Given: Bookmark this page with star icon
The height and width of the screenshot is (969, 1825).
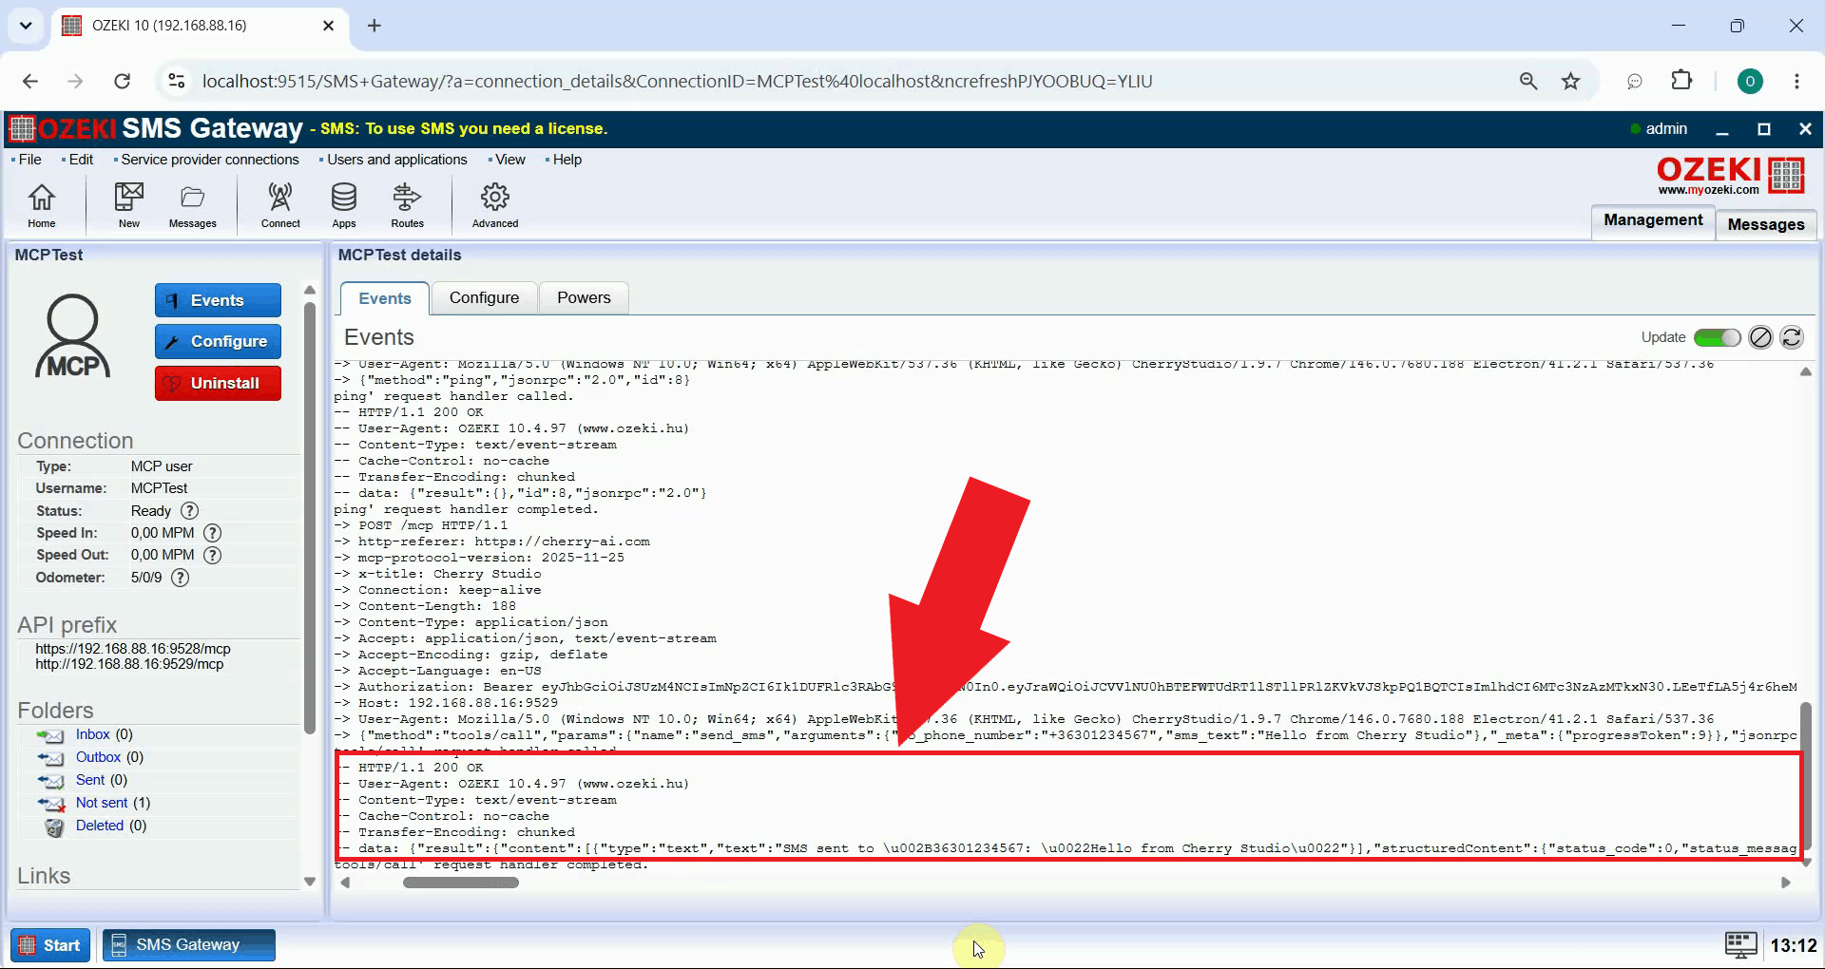Looking at the screenshot, I should 1570,82.
